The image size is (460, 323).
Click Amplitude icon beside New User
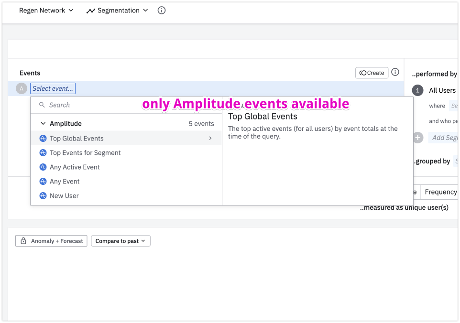tap(43, 196)
